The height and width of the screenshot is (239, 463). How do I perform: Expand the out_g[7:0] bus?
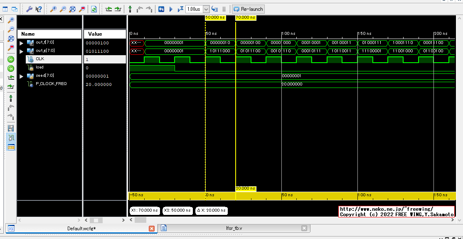[x=21, y=51]
